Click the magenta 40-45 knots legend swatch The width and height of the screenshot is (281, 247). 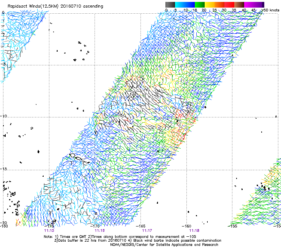coord(249,5)
